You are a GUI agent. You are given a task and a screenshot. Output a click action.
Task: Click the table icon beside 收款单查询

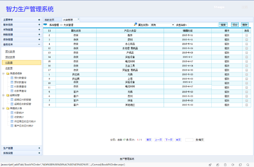click(x=12, y=91)
